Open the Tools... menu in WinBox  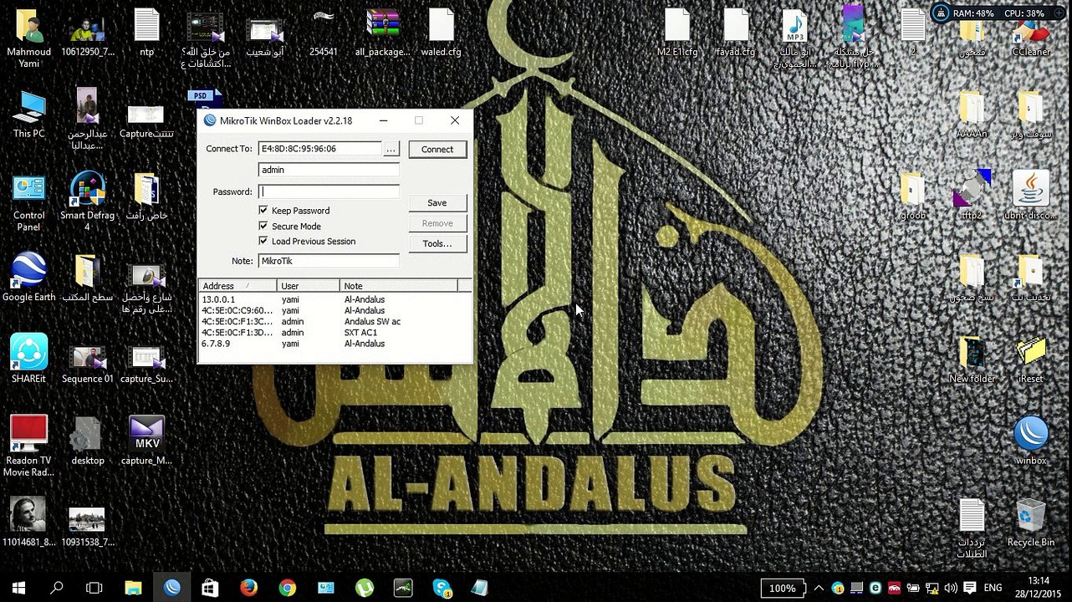(x=437, y=243)
